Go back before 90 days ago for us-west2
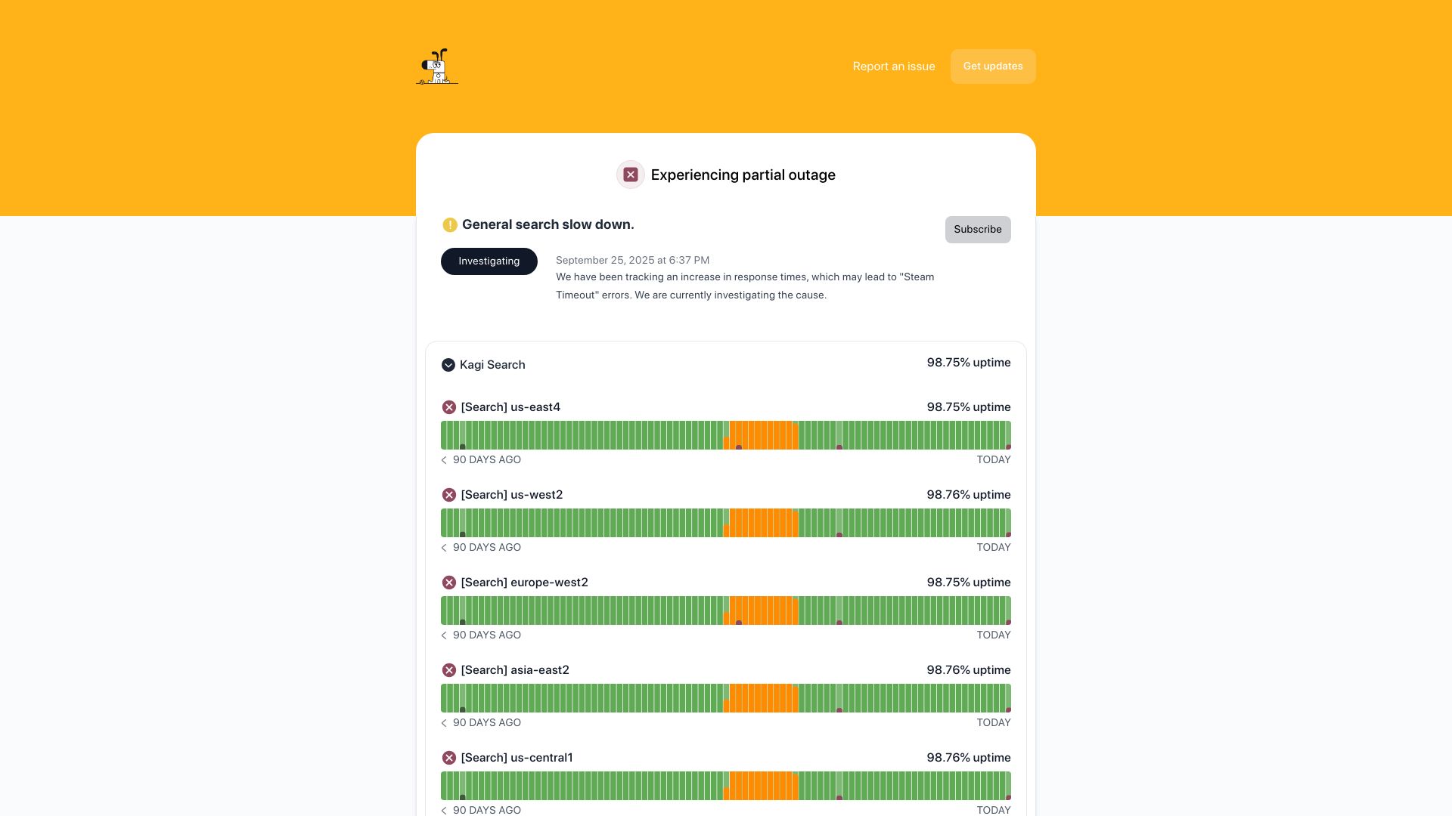The image size is (1452, 816). point(444,548)
